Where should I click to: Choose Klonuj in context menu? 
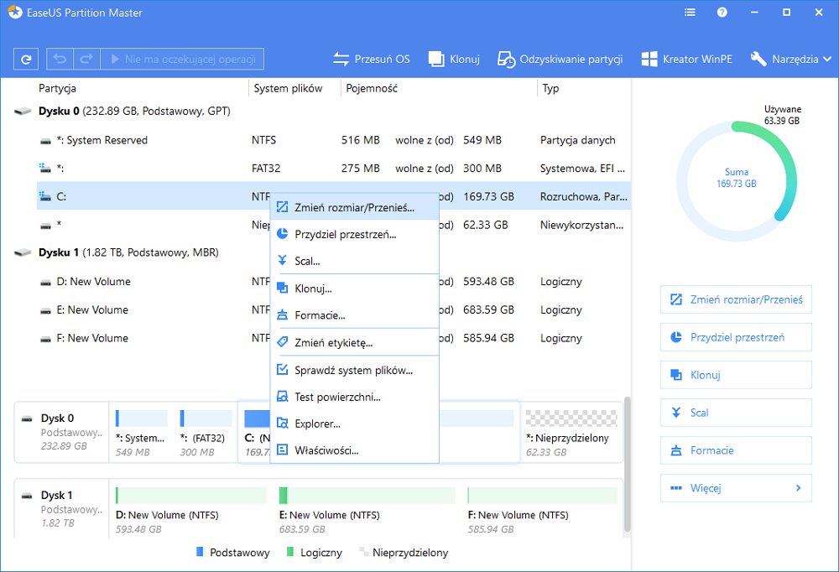(354, 289)
